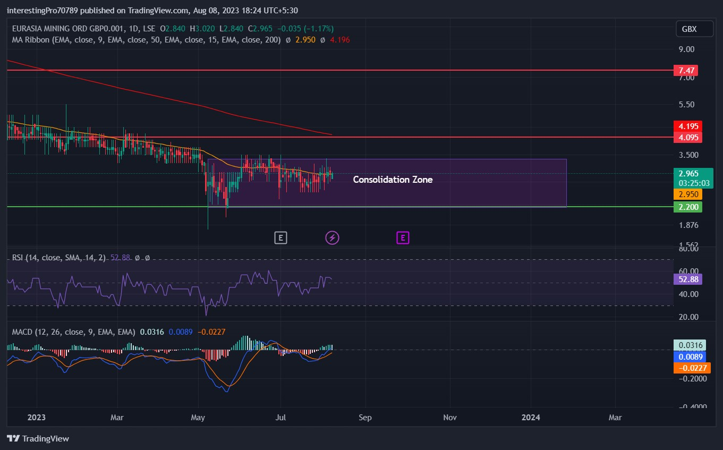Screen dimensions: 723x450
Task: Click the MACD indicator legend
Action: tap(73, 332)
